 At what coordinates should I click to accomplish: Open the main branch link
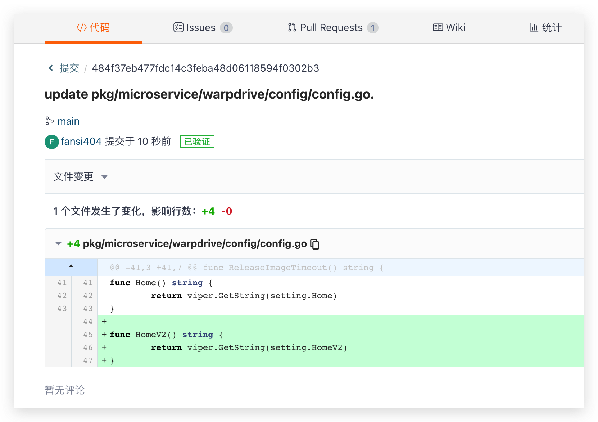coord(68,121)
